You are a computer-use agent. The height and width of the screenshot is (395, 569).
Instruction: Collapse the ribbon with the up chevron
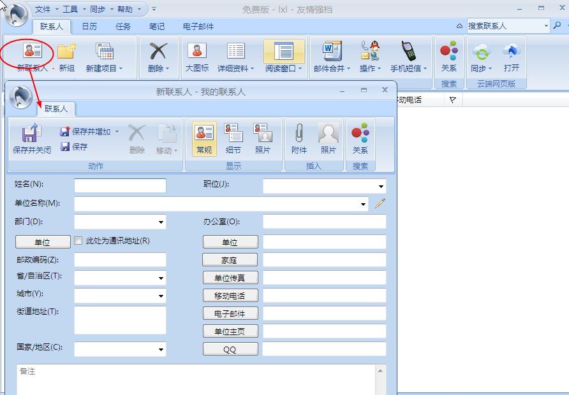[459, 25]
